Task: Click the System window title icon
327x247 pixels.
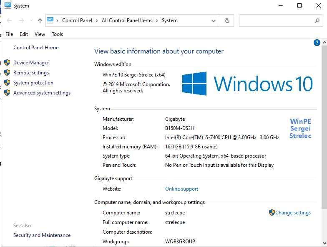Action: pyautogui.click(x=8, y=6)
